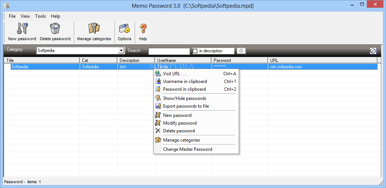Sort by the Title column header

42,60
